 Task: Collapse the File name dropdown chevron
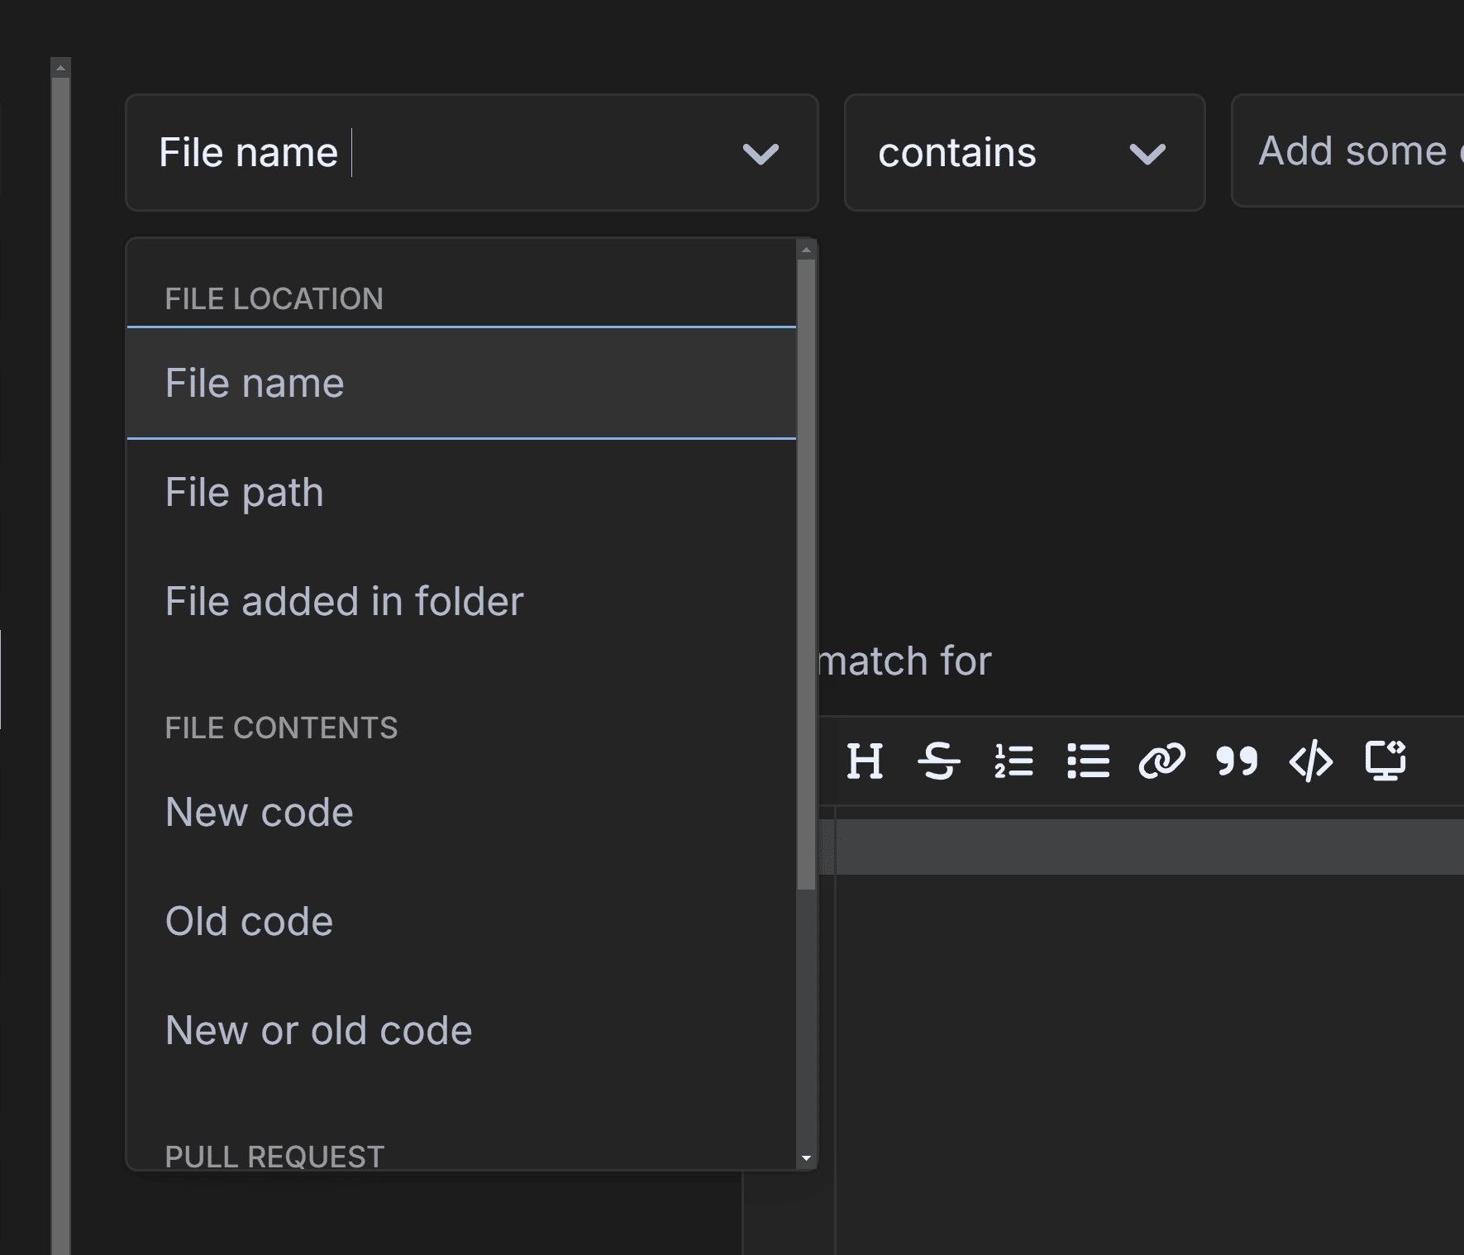point(761,154)
